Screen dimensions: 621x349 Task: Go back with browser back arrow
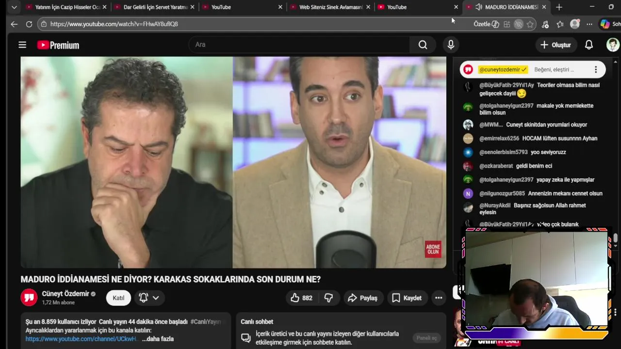point(14,24)
